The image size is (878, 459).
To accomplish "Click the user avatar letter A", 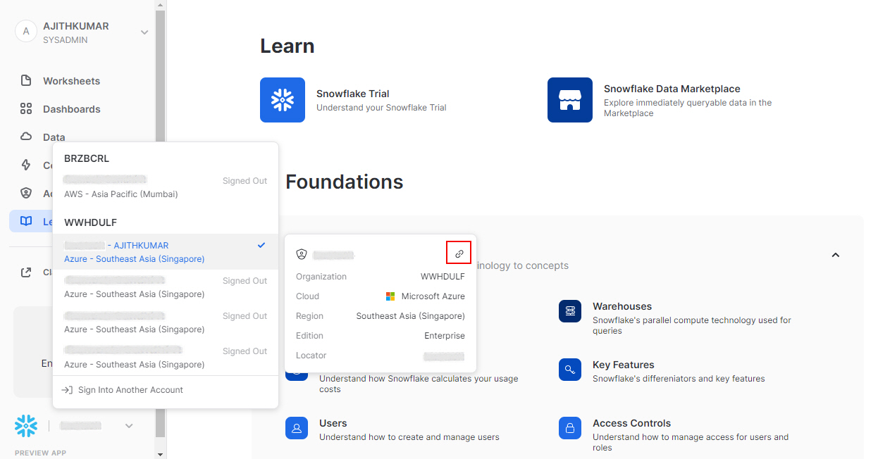I will coord(26,32).
